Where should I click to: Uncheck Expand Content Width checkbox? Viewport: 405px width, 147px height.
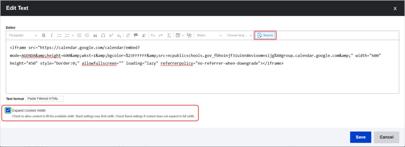click(x=8, y=110)
